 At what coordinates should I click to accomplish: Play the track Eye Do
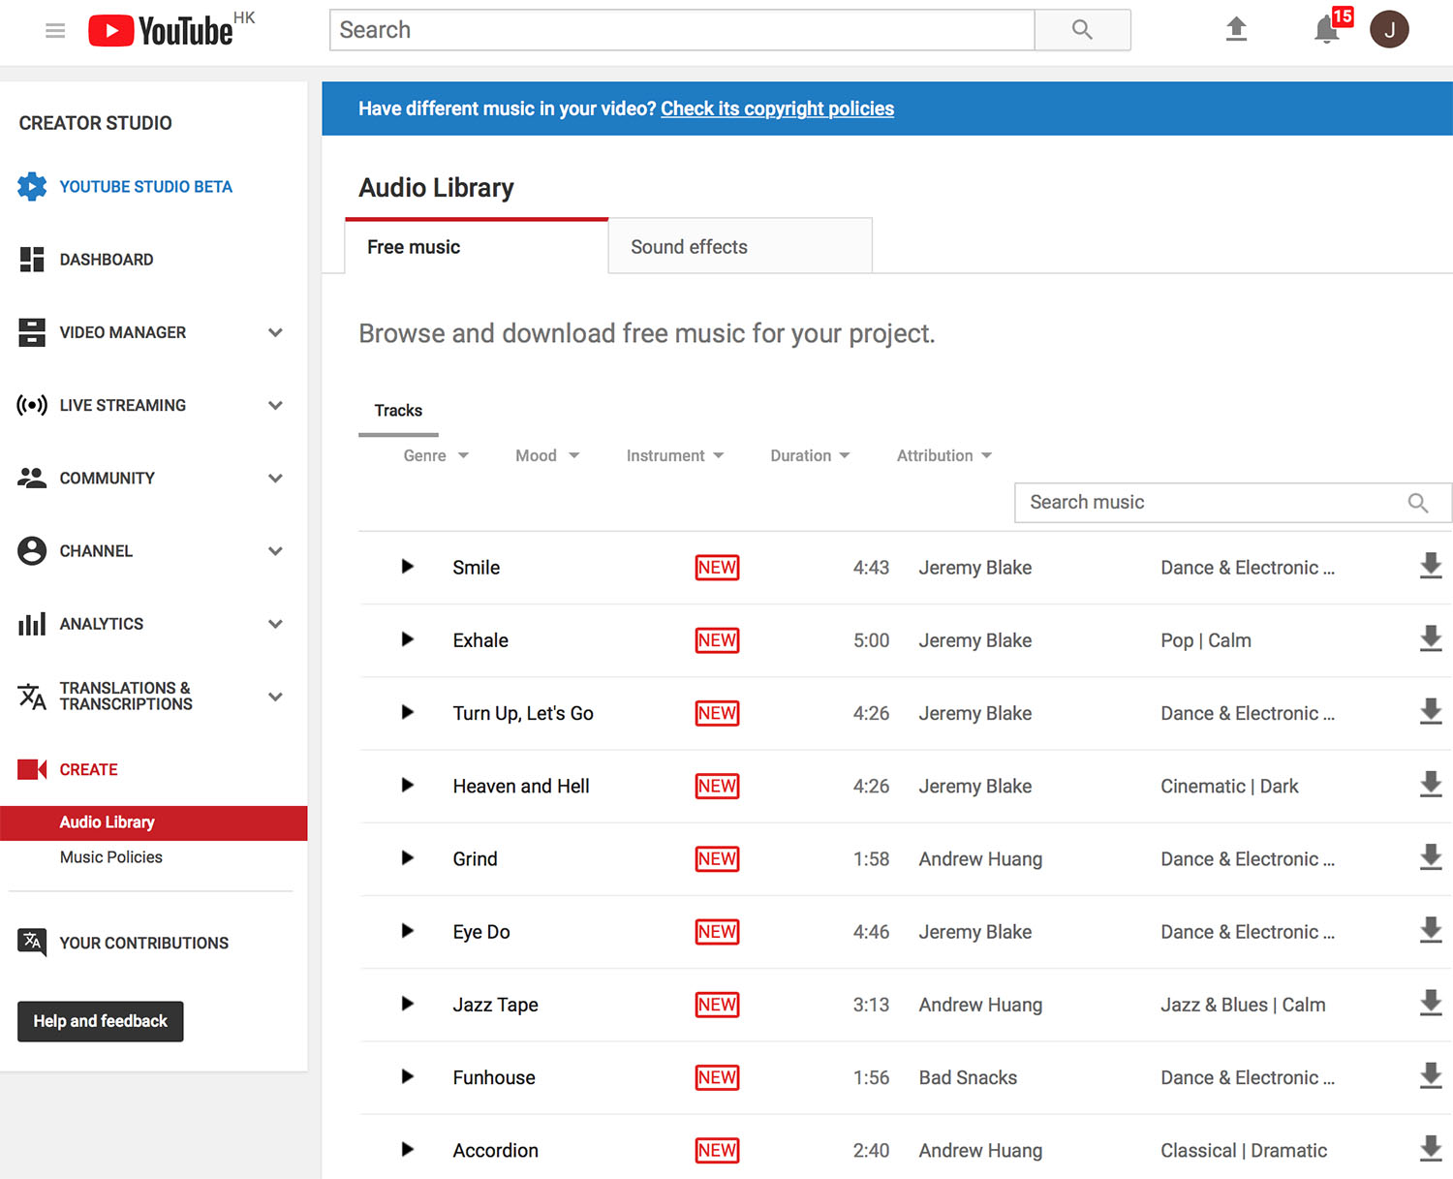(408, 931)
